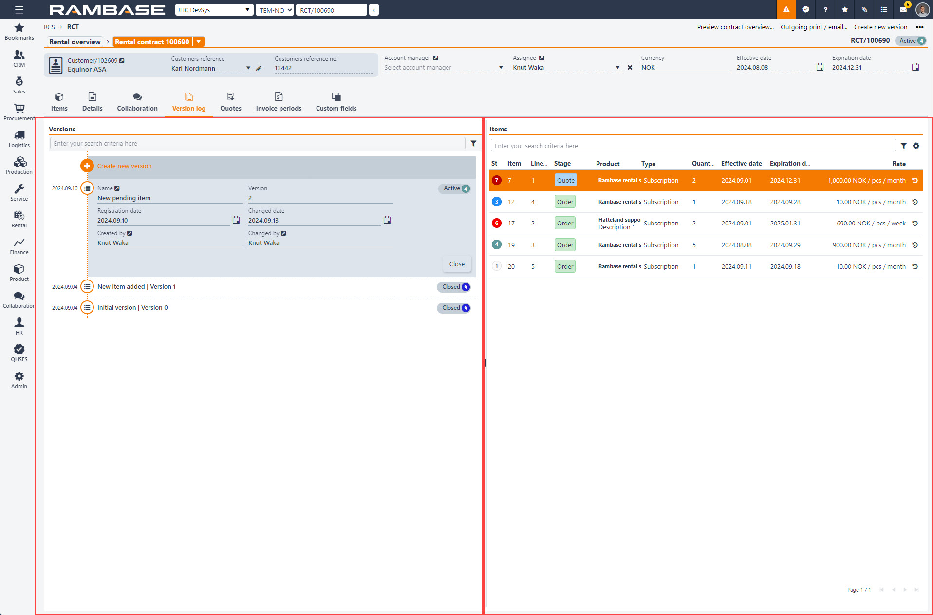Open mail inbox notifications icon
This screenshot has height=615, width=933.
(x=903, y=10)
